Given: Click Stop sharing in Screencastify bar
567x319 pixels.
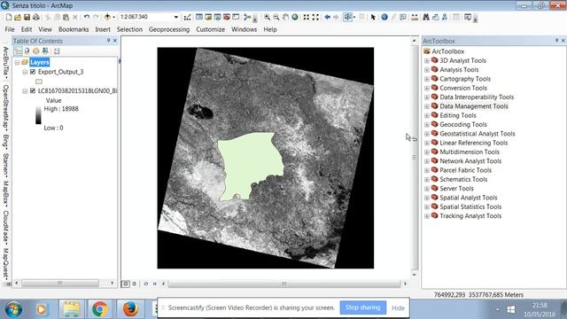Looking at the screenshot, I should pos(362,307).
